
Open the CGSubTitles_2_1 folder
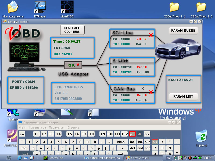click(174, 8)
